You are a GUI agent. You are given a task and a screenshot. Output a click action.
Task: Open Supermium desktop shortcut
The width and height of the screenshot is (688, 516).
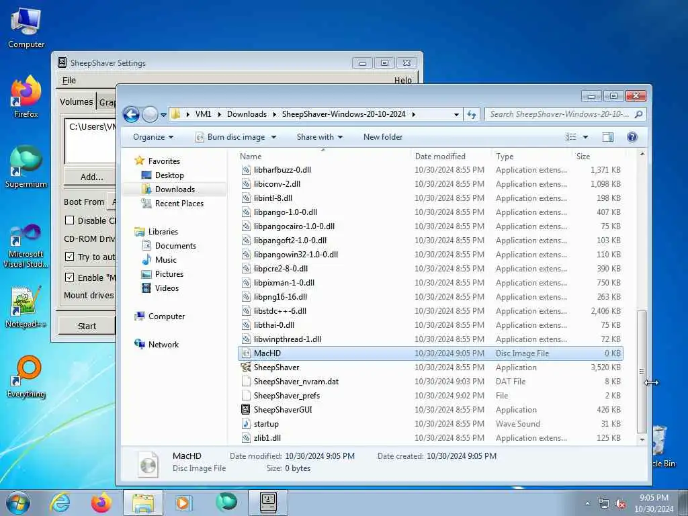(x=26, y=167)
